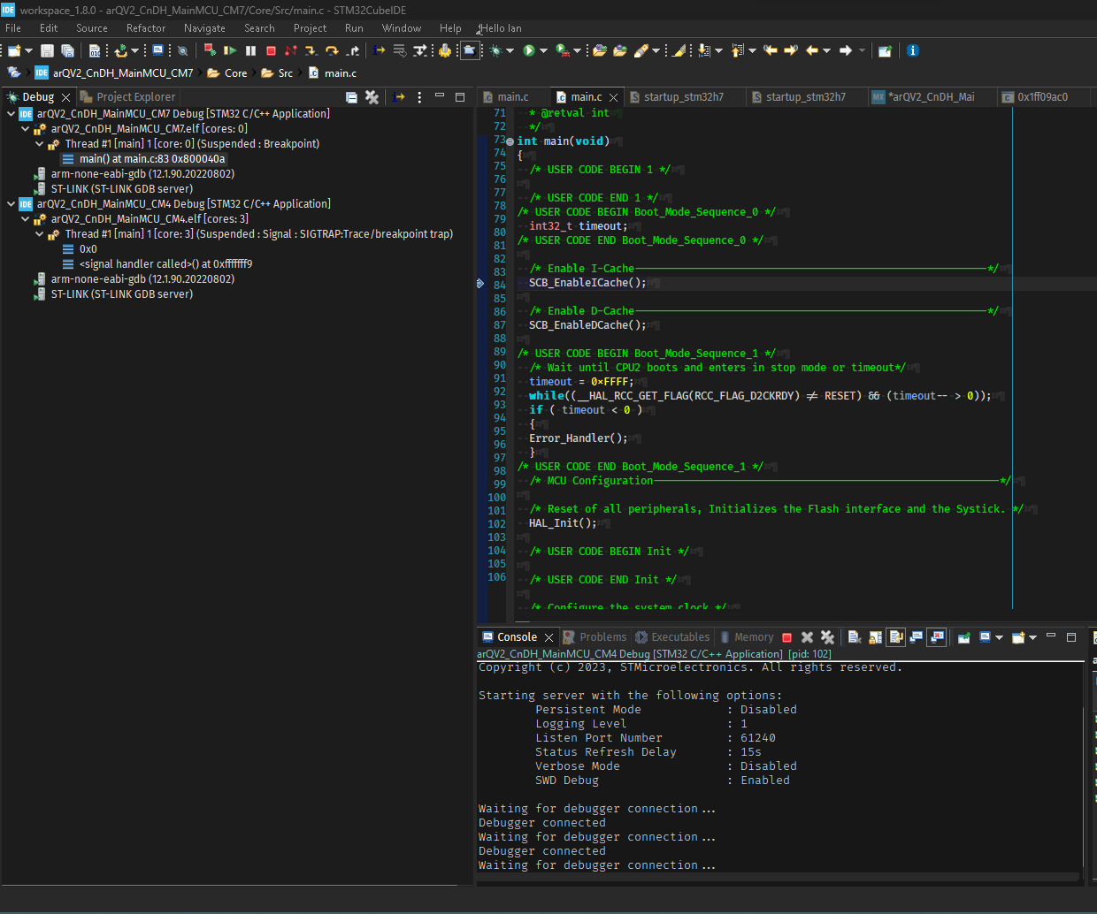Open the Navigate menu

click(204, 28)
